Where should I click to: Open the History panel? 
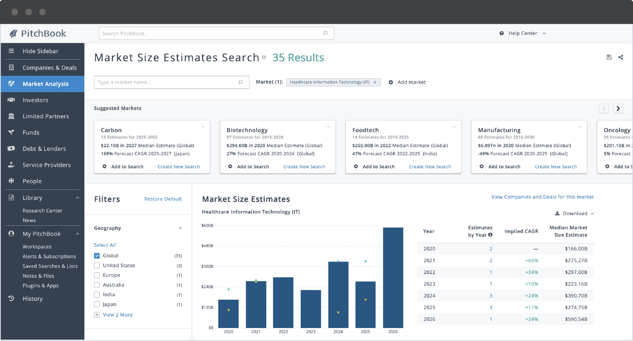[x=33, y=298]
